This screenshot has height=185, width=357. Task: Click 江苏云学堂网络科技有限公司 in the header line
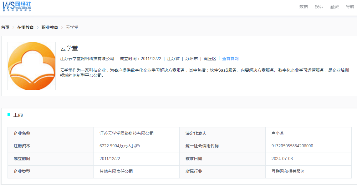87,59
